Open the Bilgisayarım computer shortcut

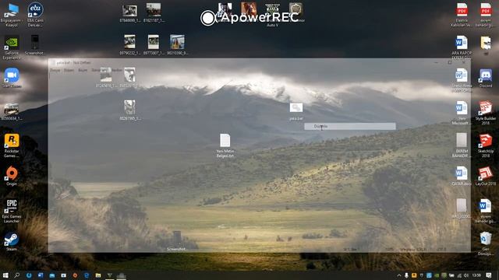12,14
